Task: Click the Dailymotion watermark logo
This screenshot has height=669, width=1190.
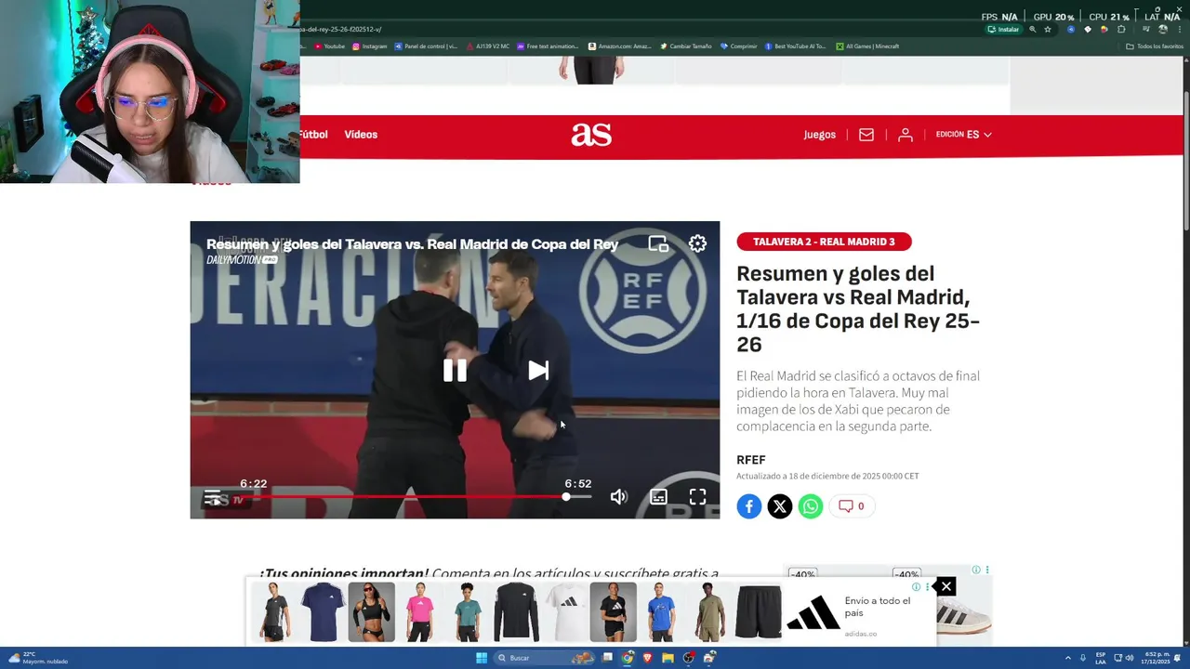Action: tap(242, 260)
